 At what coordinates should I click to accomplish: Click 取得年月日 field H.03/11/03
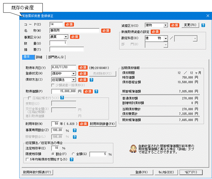(64, 67)
